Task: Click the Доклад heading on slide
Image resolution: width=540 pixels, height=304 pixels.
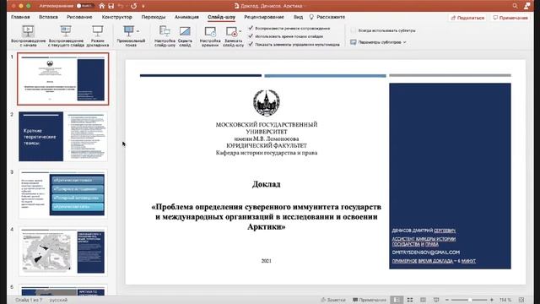Action: coord(267,184)
